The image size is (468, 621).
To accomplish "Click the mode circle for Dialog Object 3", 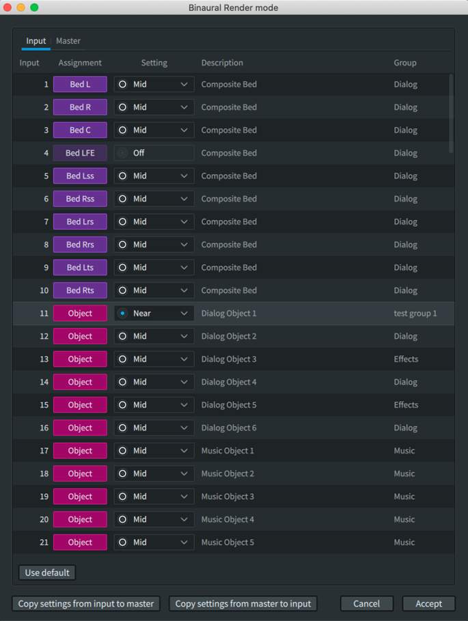I will coord(122,359).
